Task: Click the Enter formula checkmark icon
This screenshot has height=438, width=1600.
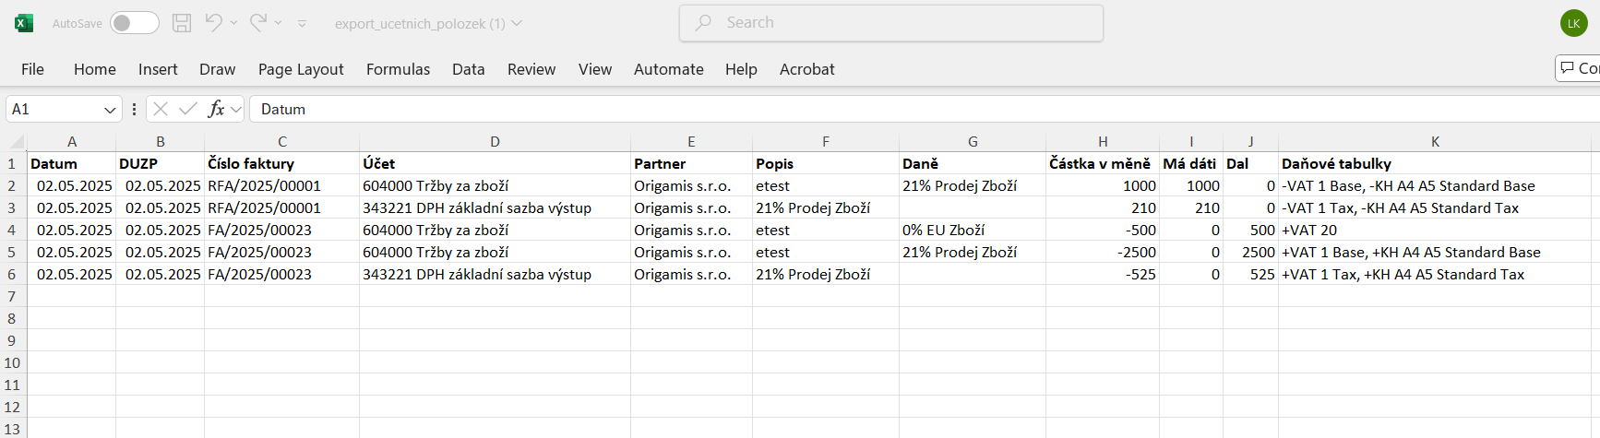Action: pyautogui.click(x=188, y=109)
